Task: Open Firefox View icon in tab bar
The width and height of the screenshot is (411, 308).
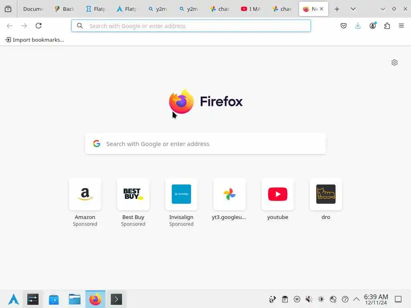Action: [8, 9]
